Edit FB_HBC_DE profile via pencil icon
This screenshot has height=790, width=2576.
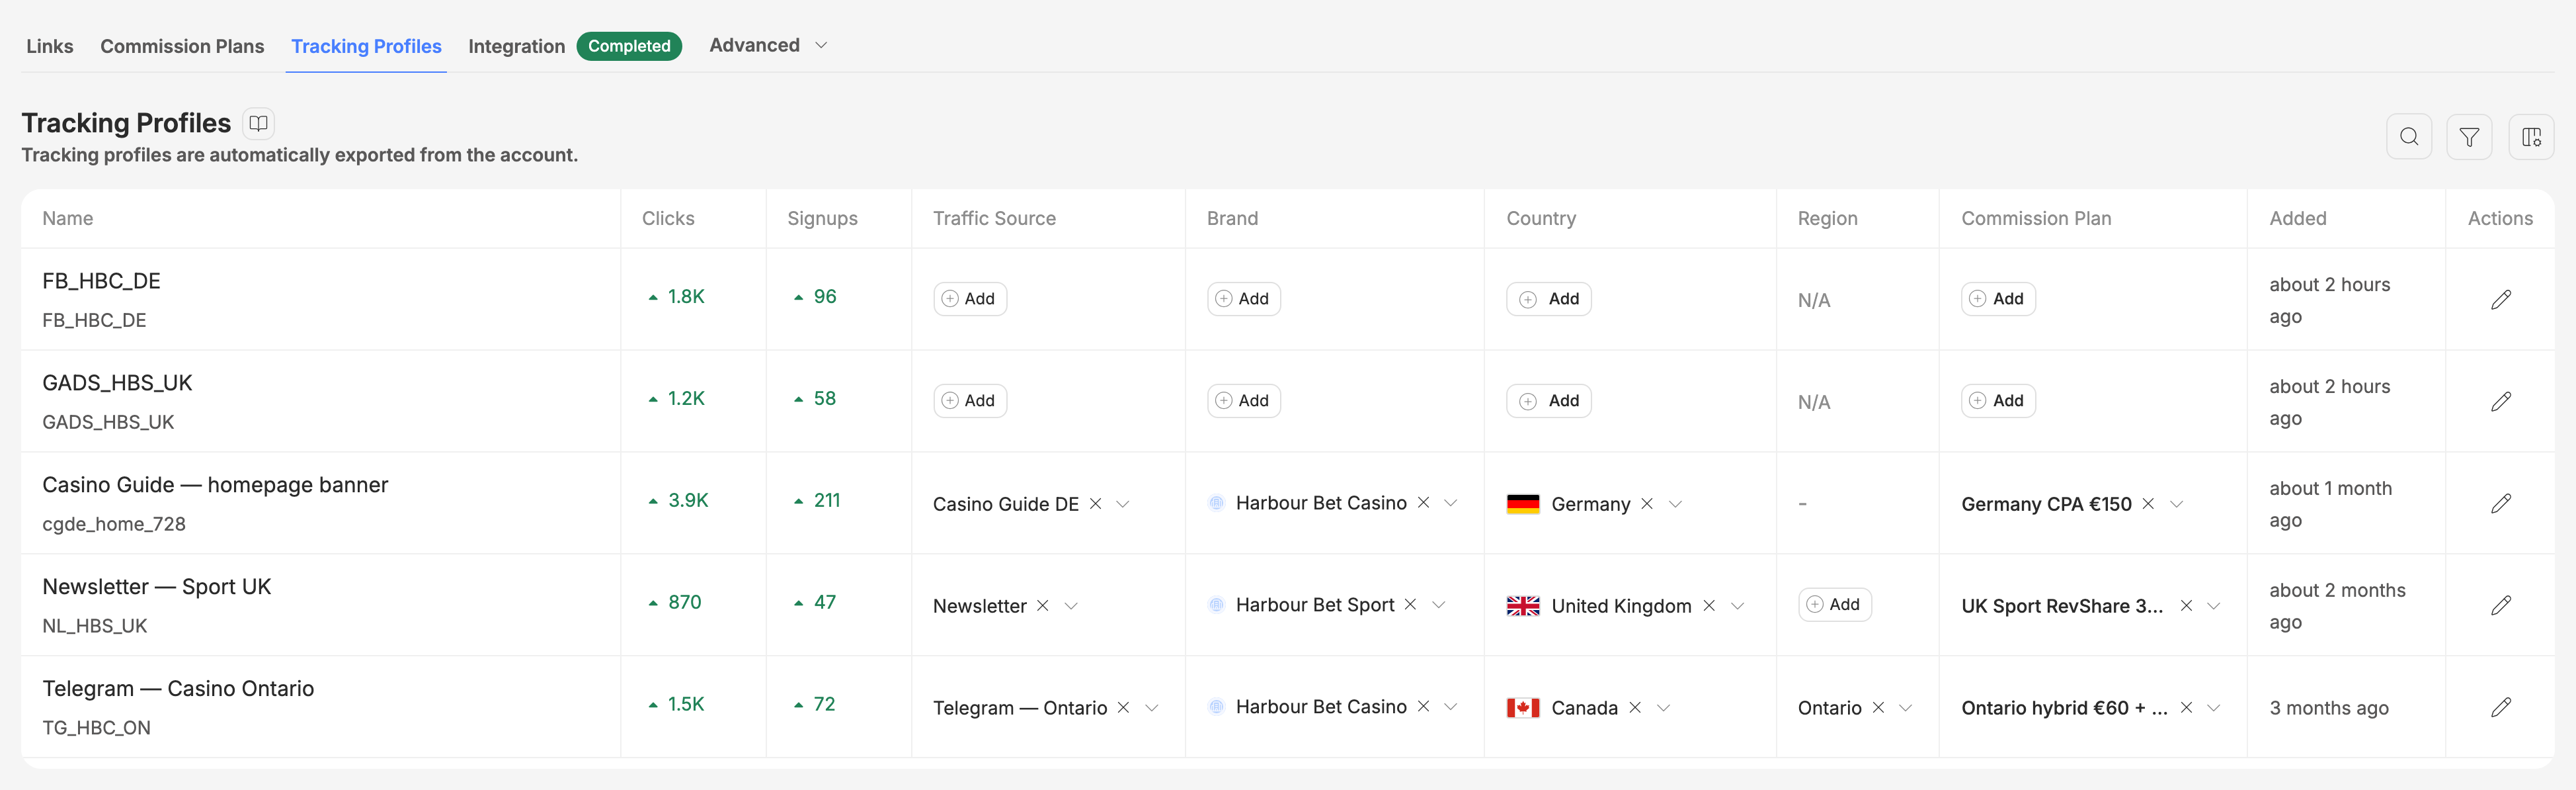pyautogui.click(x=2500, y=299)
